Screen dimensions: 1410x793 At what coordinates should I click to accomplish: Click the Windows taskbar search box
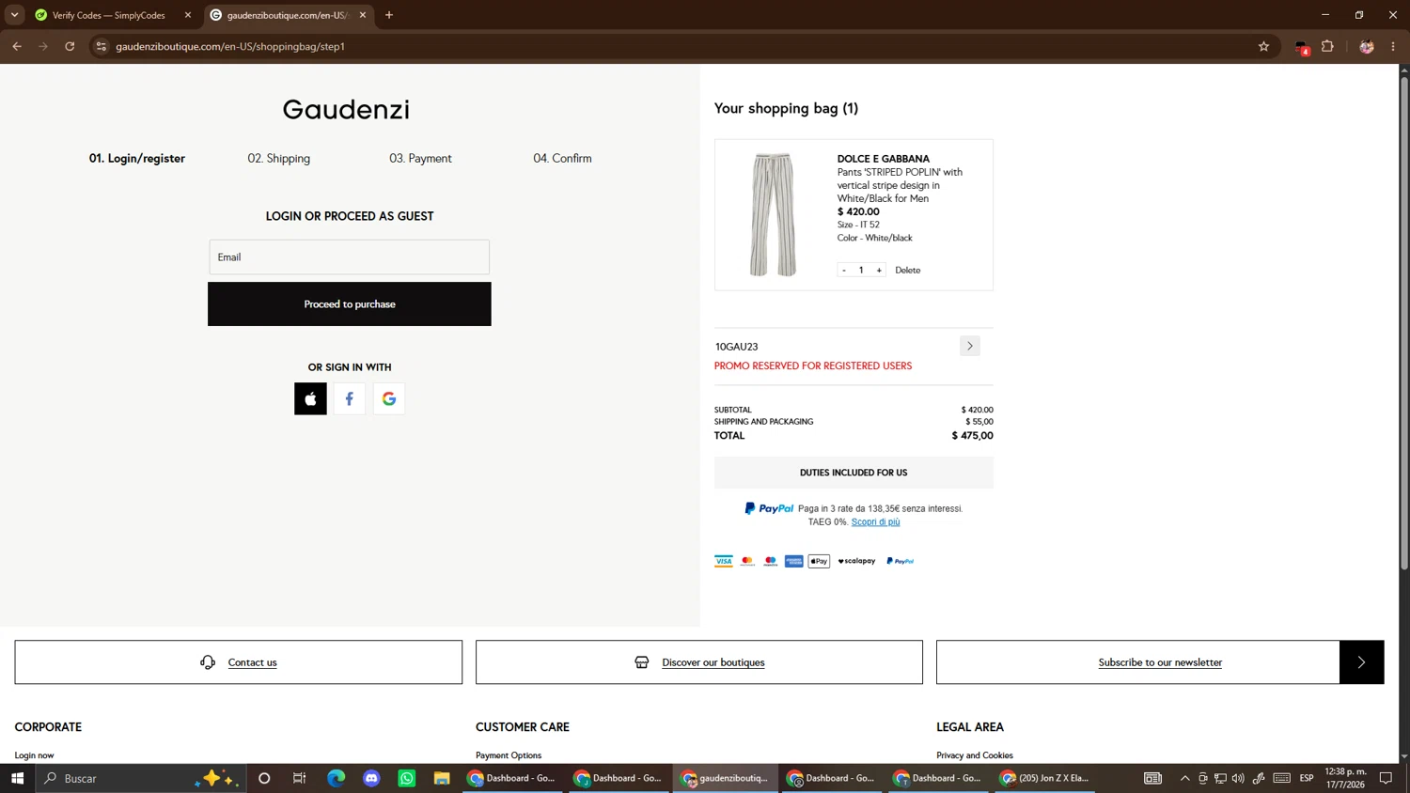pyautogui.click(x=141, y=778)
